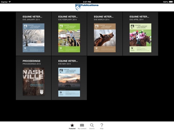Open Help question mark icon
The image size is (174, 130).
pos(102,125)
